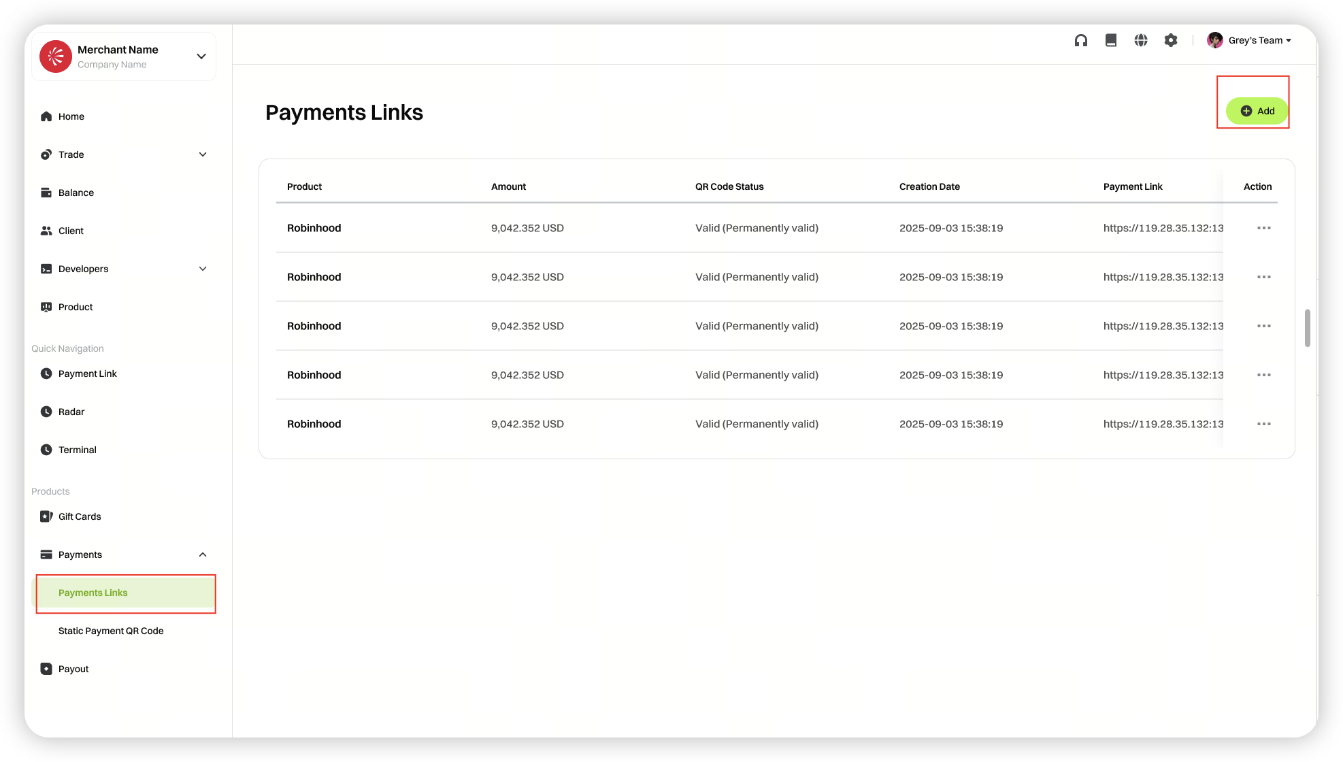Open Terminal quick navigation item
The width and height of the screenshot is (1343, 762).
tap(77, 450)
